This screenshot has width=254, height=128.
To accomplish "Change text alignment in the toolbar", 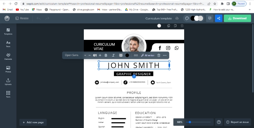I will click(121, 55).
